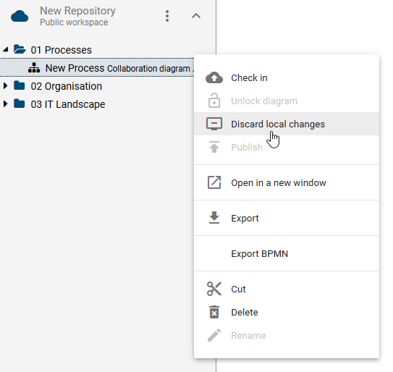
Task: Click the 03 IT Landscape folder icon
Action: tap(20, 103)
